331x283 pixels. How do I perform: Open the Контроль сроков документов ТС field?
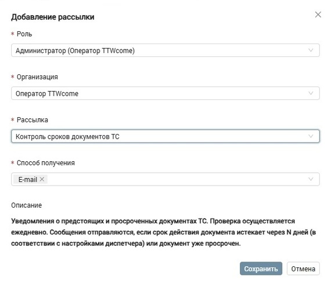tap(165, 136)
